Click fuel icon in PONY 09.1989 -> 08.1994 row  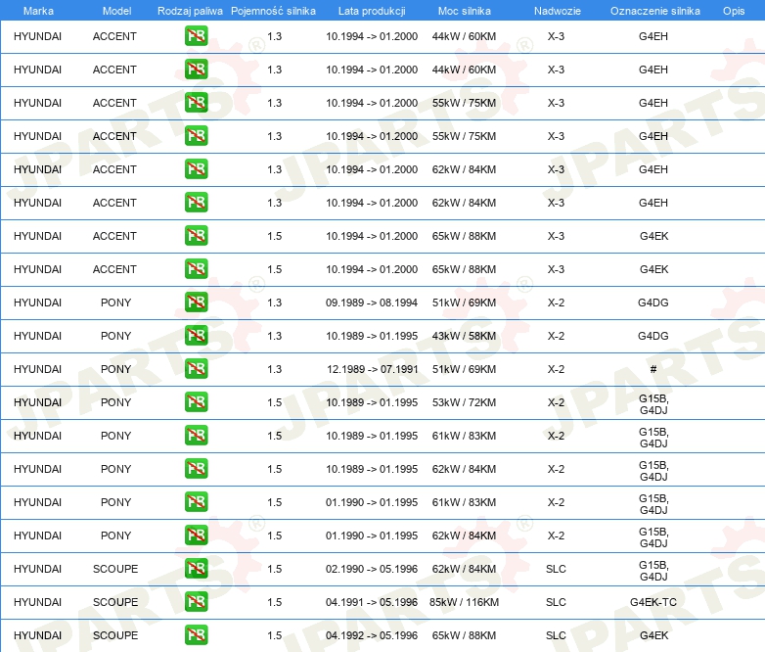(196, 302)
